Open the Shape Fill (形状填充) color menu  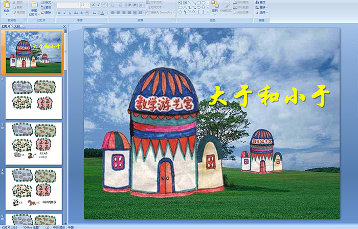coord(243,2)
